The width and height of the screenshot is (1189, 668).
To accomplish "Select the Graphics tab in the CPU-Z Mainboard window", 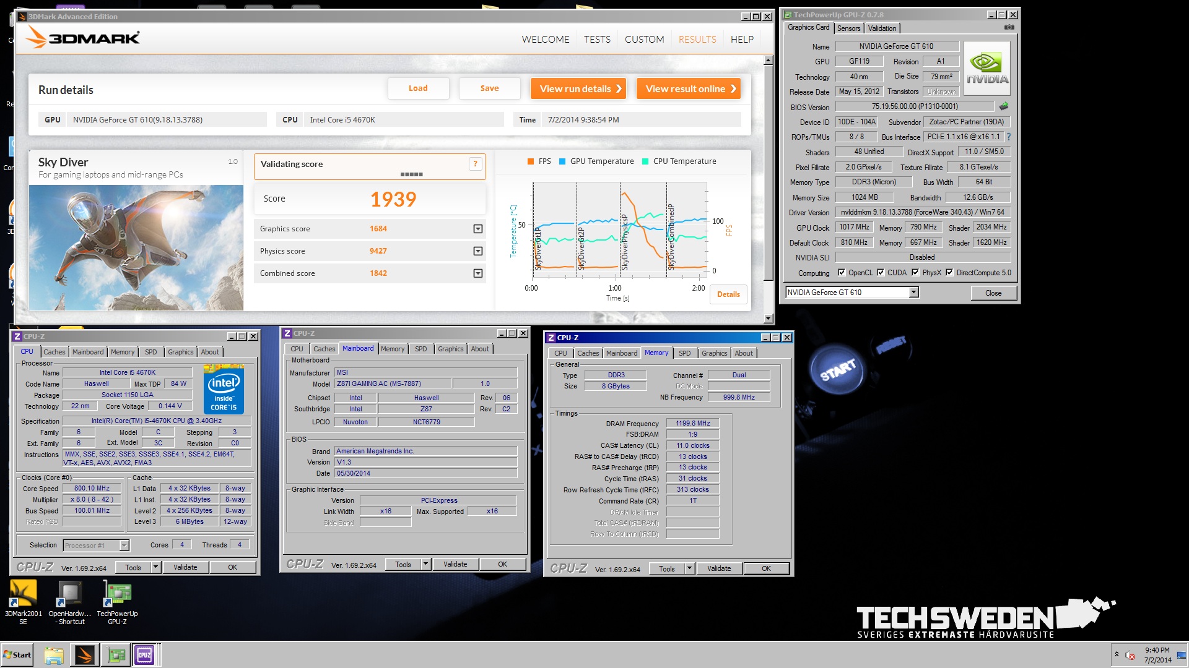I will click(x=450, y=349).
